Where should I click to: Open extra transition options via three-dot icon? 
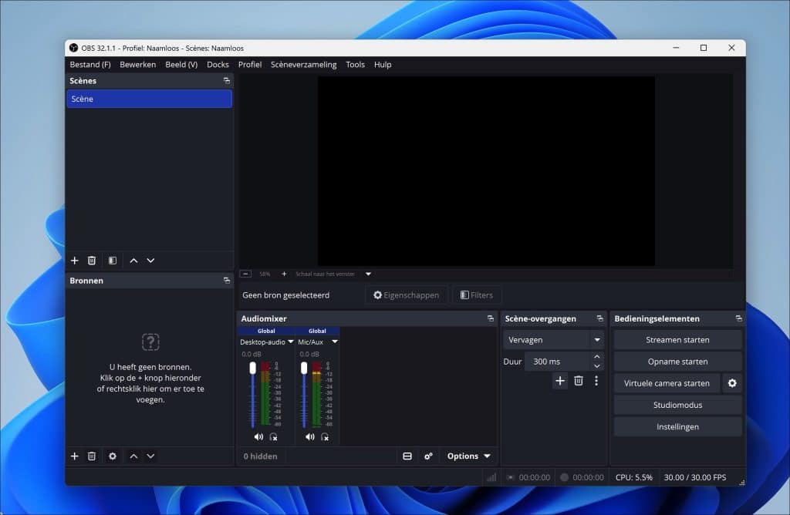(596, 380)
